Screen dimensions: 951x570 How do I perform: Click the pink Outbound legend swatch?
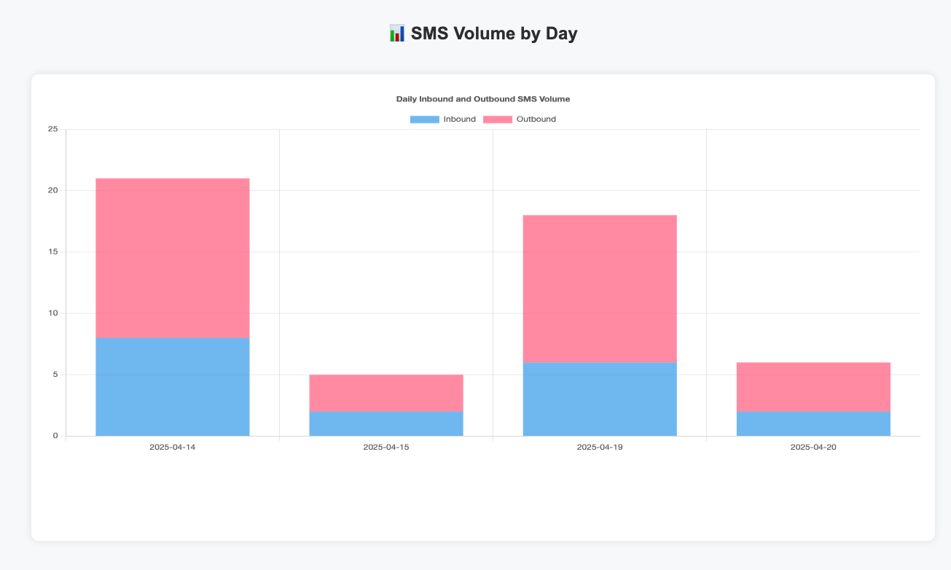tap(497, 119)
